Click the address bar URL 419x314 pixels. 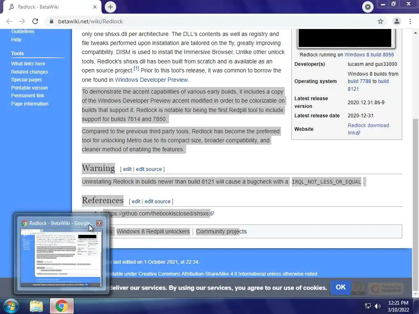[x=90, y=21]
